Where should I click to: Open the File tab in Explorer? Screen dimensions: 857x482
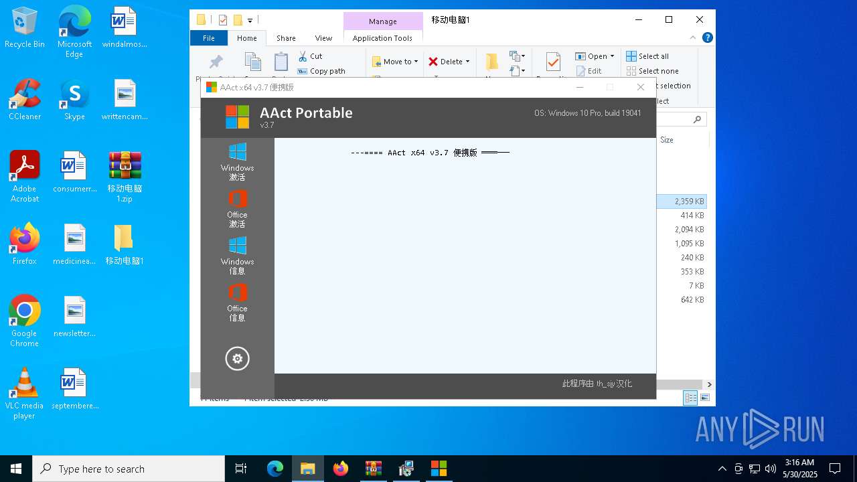209,38
